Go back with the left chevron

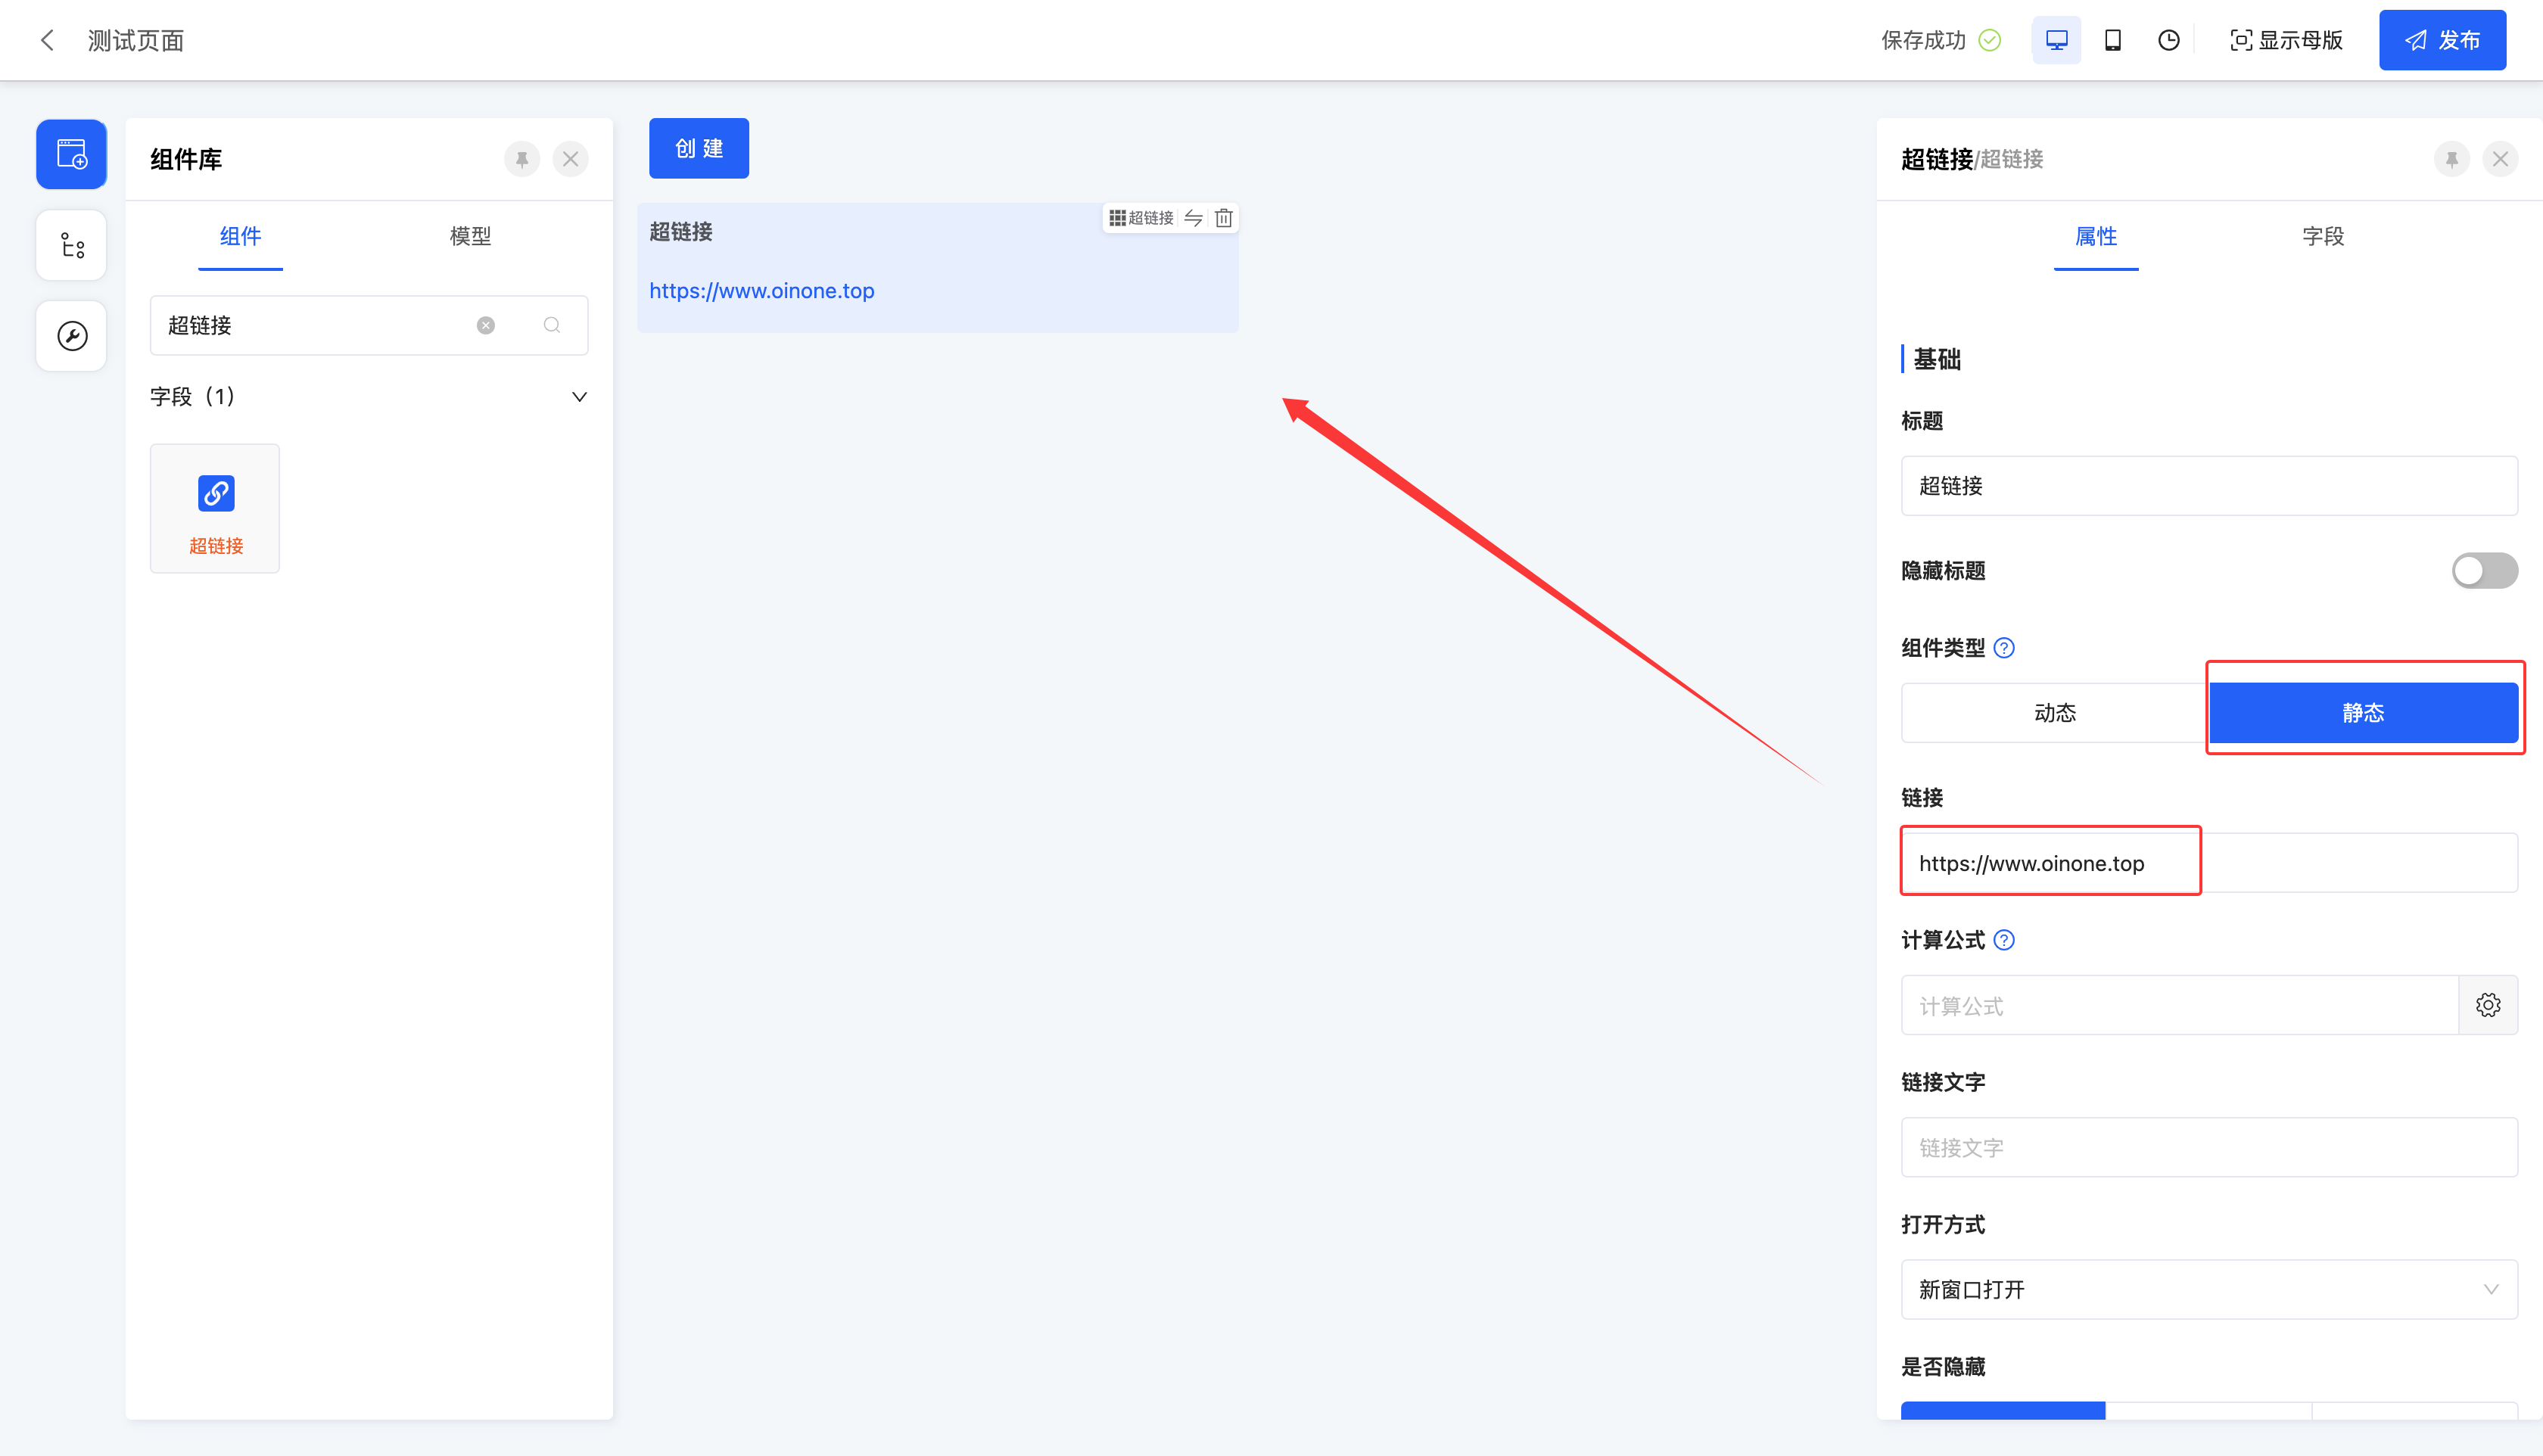pyautogui.click(x=47, y=40)
